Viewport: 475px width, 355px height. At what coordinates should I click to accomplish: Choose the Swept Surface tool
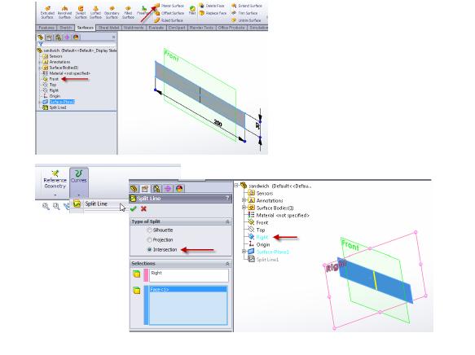[81, 12]
